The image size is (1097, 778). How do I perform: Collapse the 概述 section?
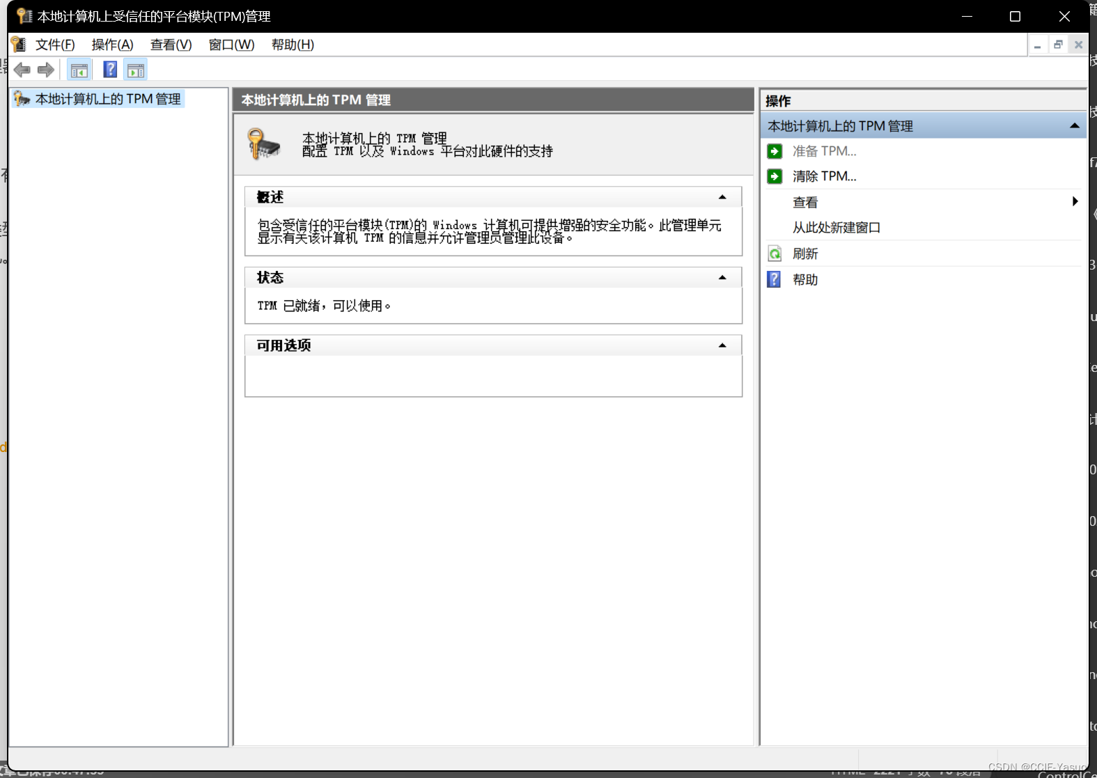point(722,197)
